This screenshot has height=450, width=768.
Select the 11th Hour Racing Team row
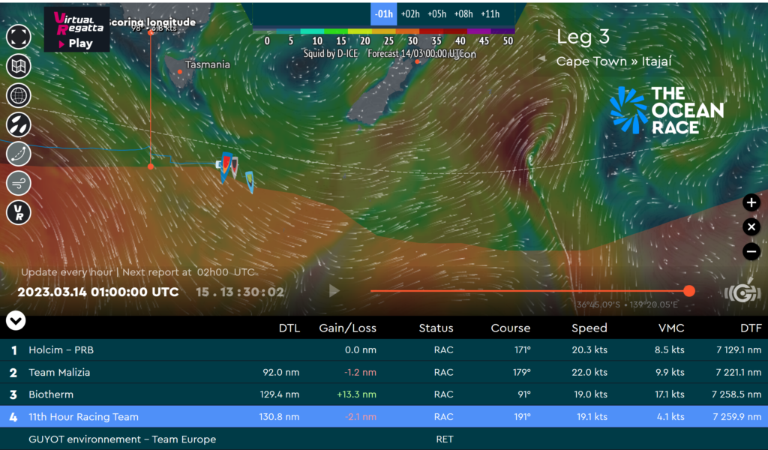(x=384, y=417)
